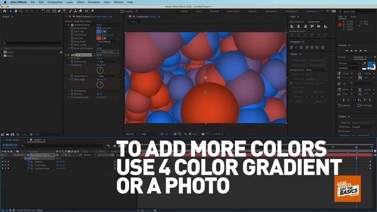Image resolution: width=377 pixels, height=212 pixels.
Task: Open the Start Color swatch
Action: click(x=98, y=31)
